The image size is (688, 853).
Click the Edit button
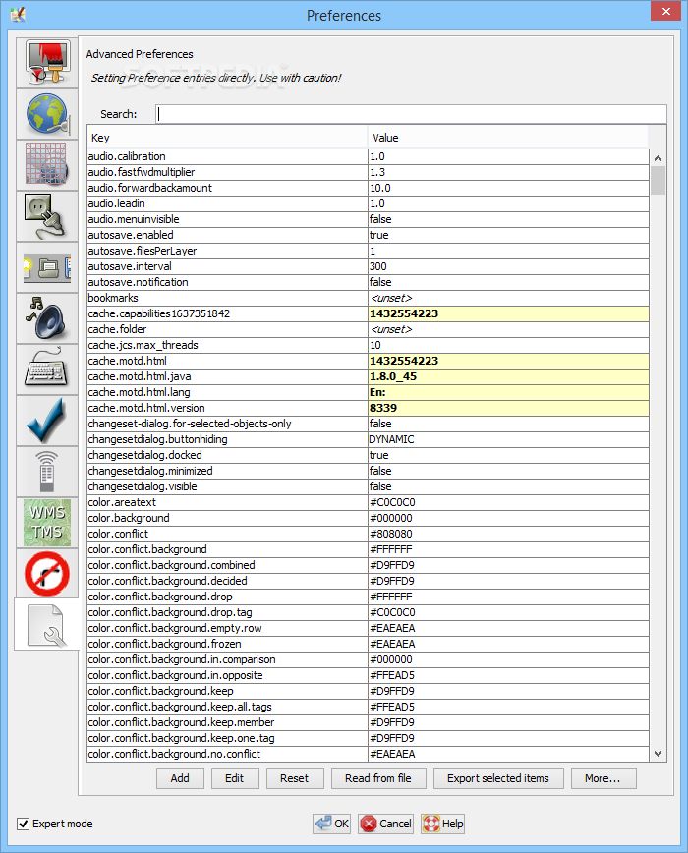point(235,778)
